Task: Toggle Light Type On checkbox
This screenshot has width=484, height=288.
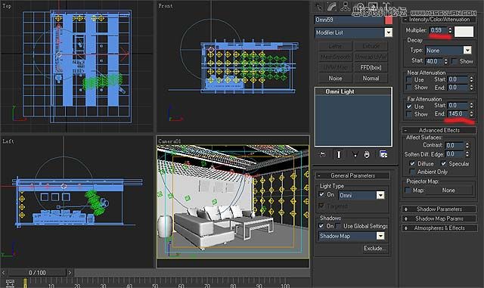Action: tap(321, 194)
